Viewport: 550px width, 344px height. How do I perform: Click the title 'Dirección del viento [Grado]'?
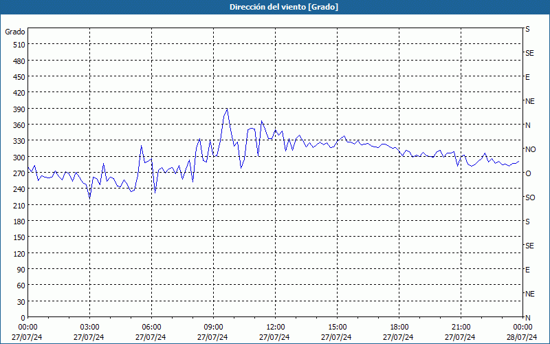(x=284, y=7)
